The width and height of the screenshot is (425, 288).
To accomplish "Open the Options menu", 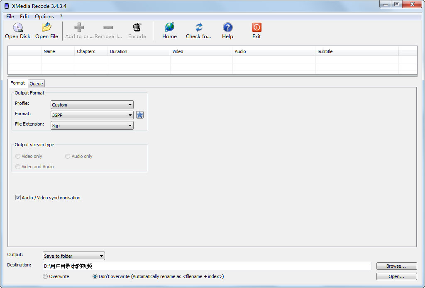I will (44, 17).
